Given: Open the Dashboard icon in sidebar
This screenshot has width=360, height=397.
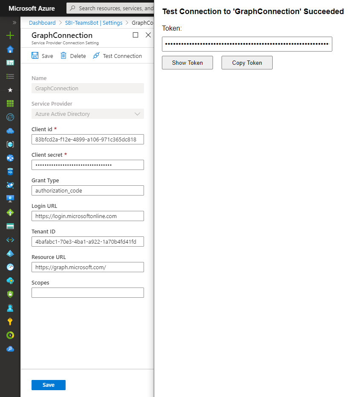Looking at the screenshot, I should coord(10,63).
